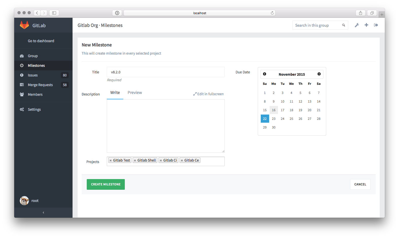Screen dimensions: 399x238
Task: Click the plus icon for new project
Action: click(x=366, y=25)
